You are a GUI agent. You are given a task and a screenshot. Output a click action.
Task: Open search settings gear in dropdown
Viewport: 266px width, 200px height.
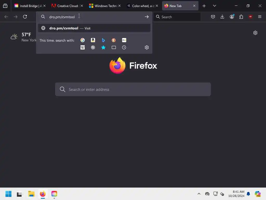147,47
